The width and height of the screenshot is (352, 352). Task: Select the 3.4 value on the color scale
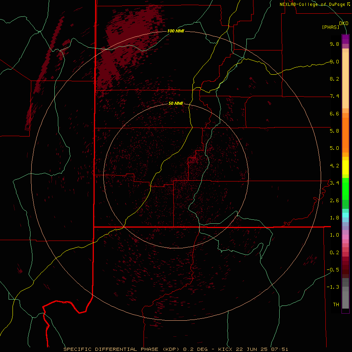coord(334,183)
